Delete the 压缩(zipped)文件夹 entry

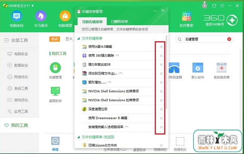click(x=161, y=145)
